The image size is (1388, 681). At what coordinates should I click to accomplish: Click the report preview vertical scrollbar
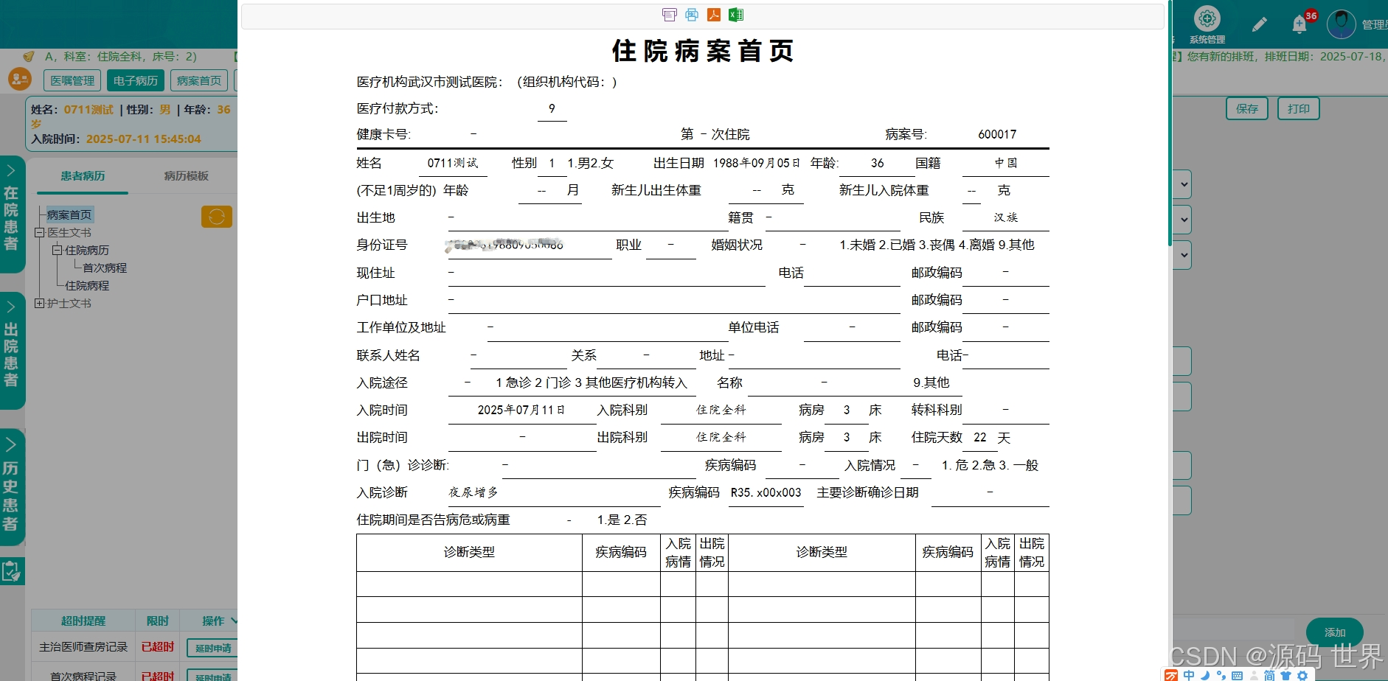point(1170,124)
